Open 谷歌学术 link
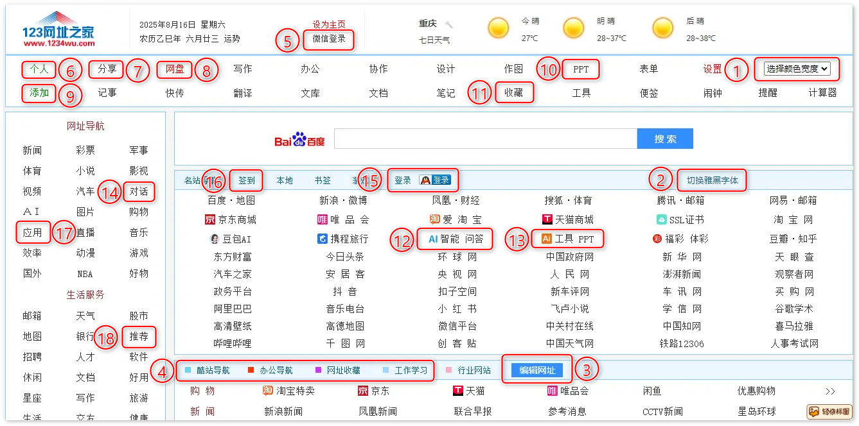 click(794, 309)
